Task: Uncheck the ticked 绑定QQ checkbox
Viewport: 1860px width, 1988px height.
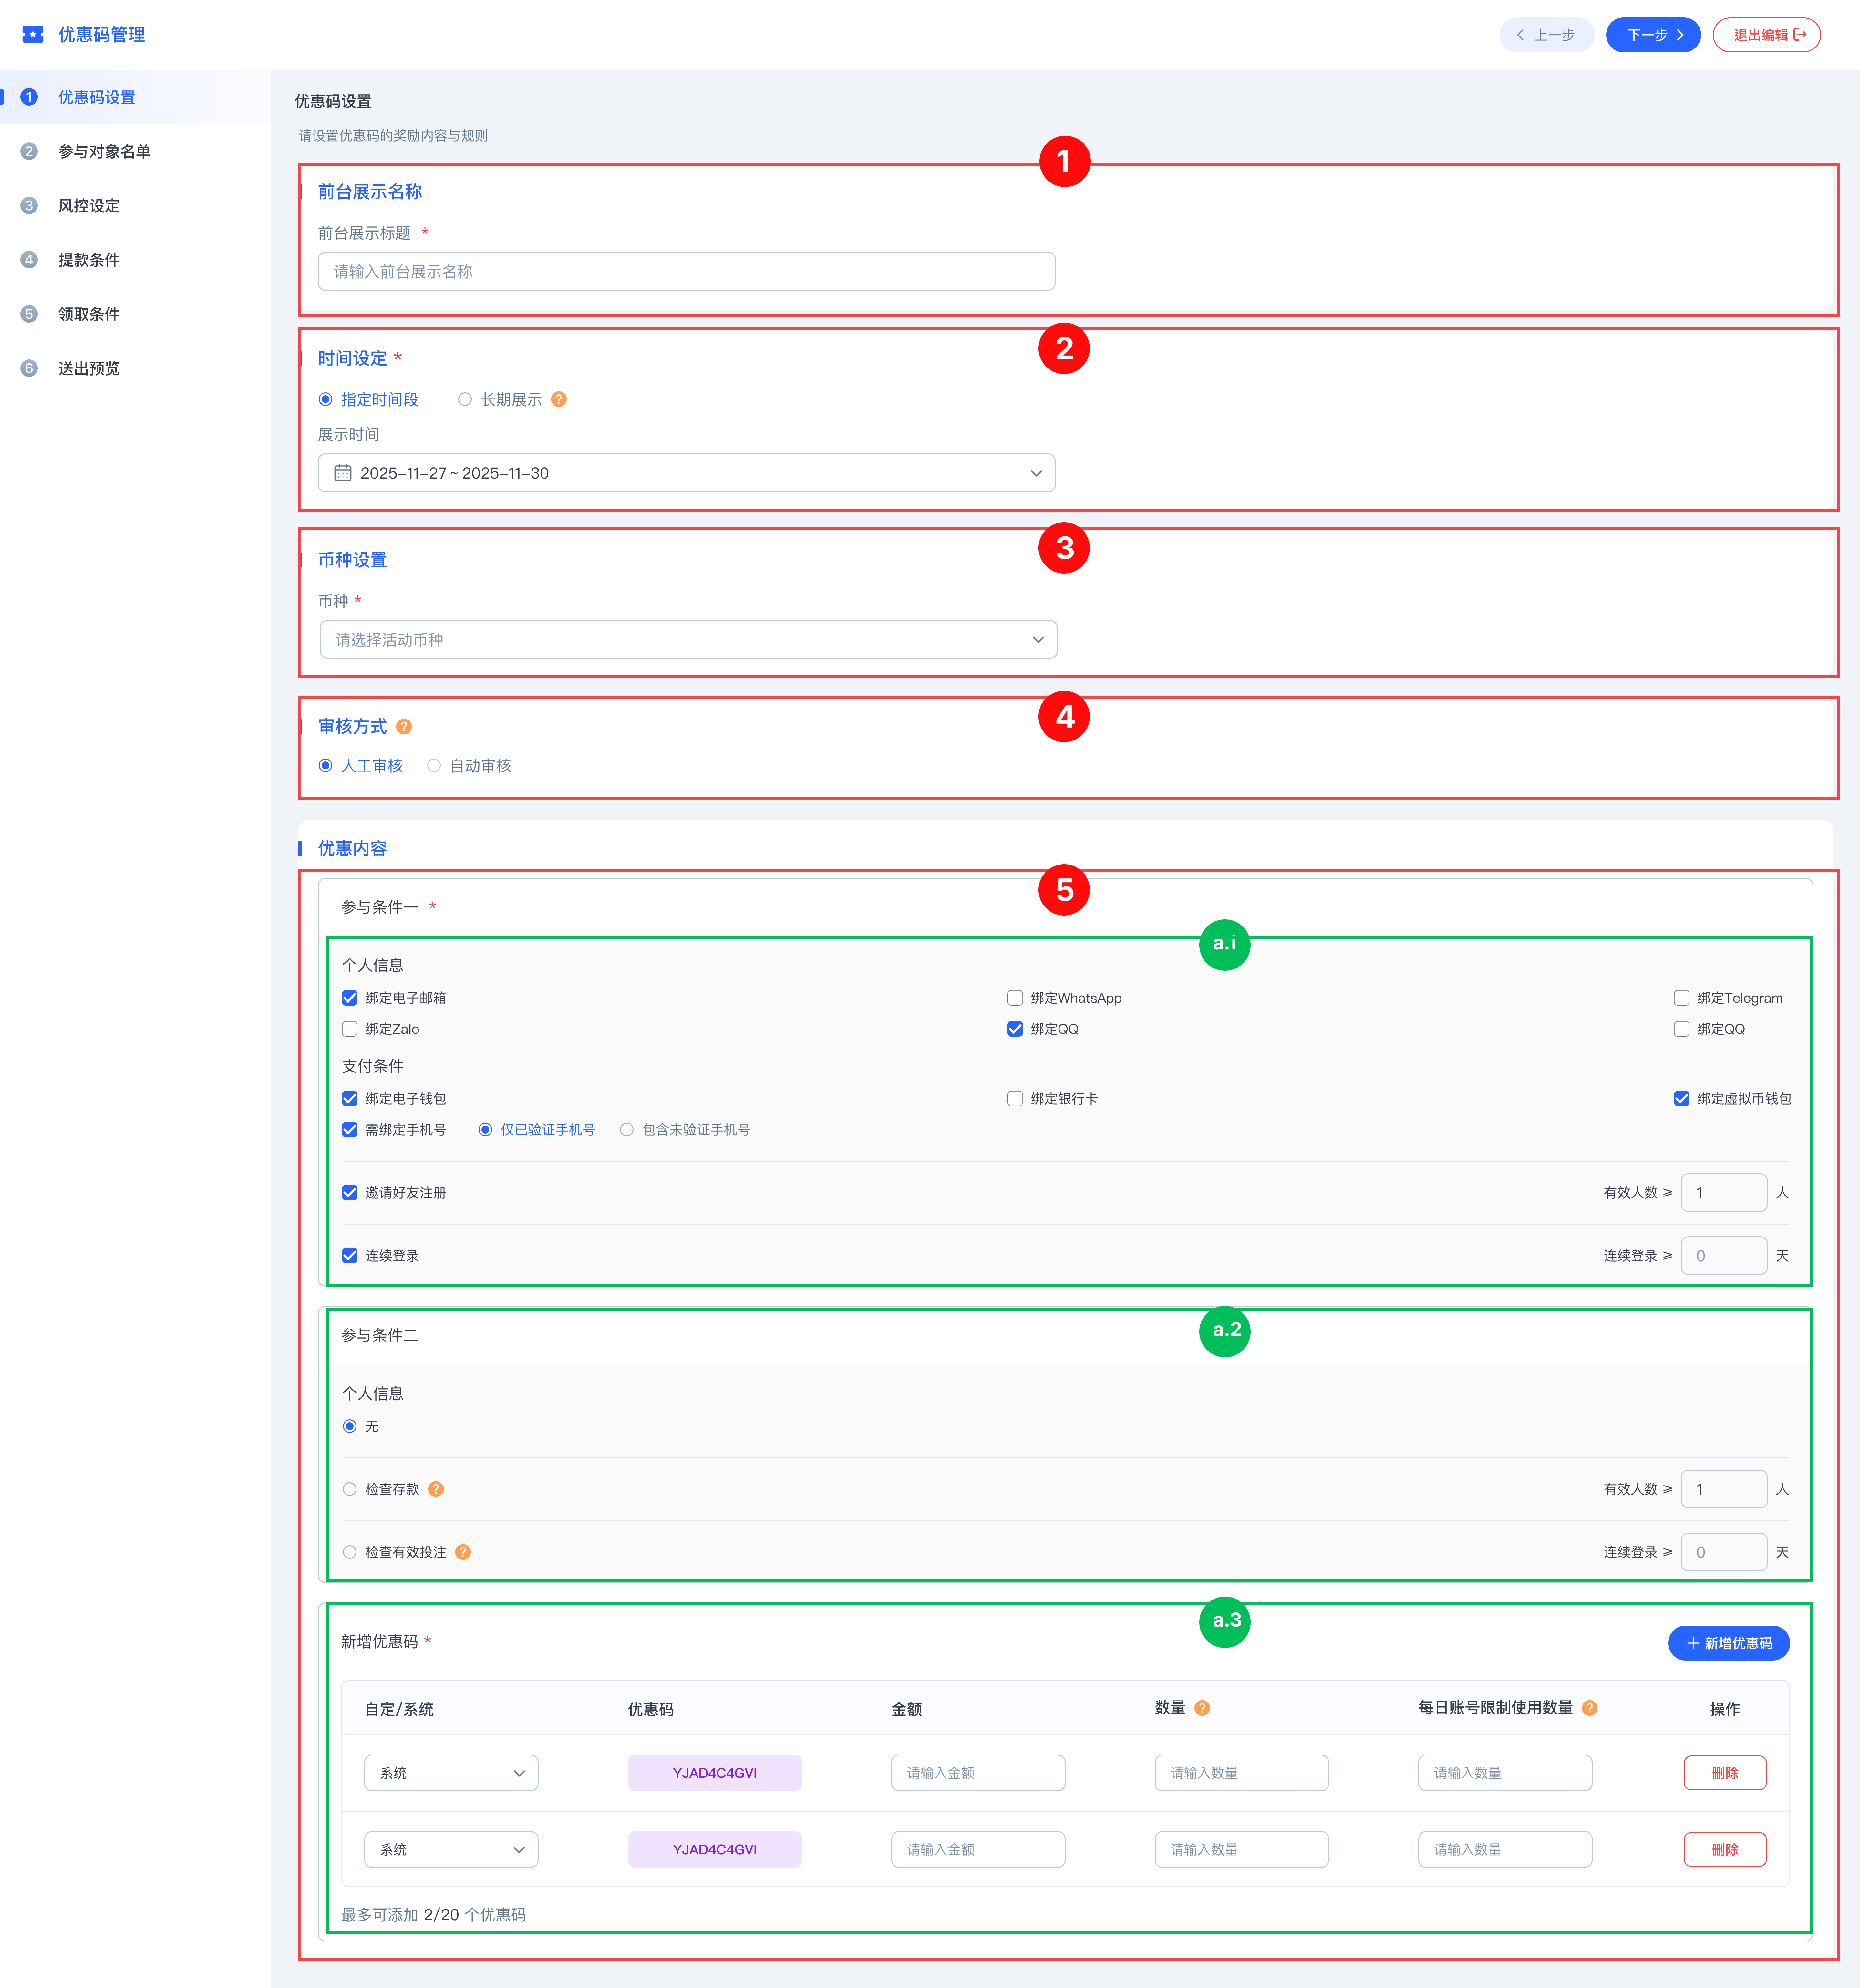Action: click(x=1015, y=1029)
